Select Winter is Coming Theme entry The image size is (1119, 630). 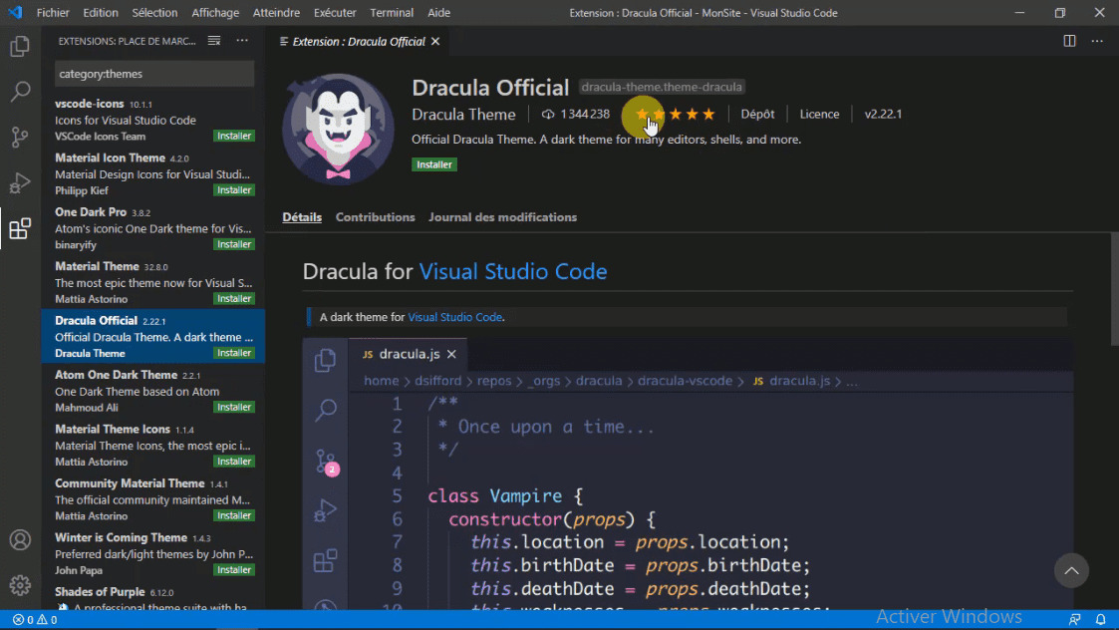click(x=153, y=553)
